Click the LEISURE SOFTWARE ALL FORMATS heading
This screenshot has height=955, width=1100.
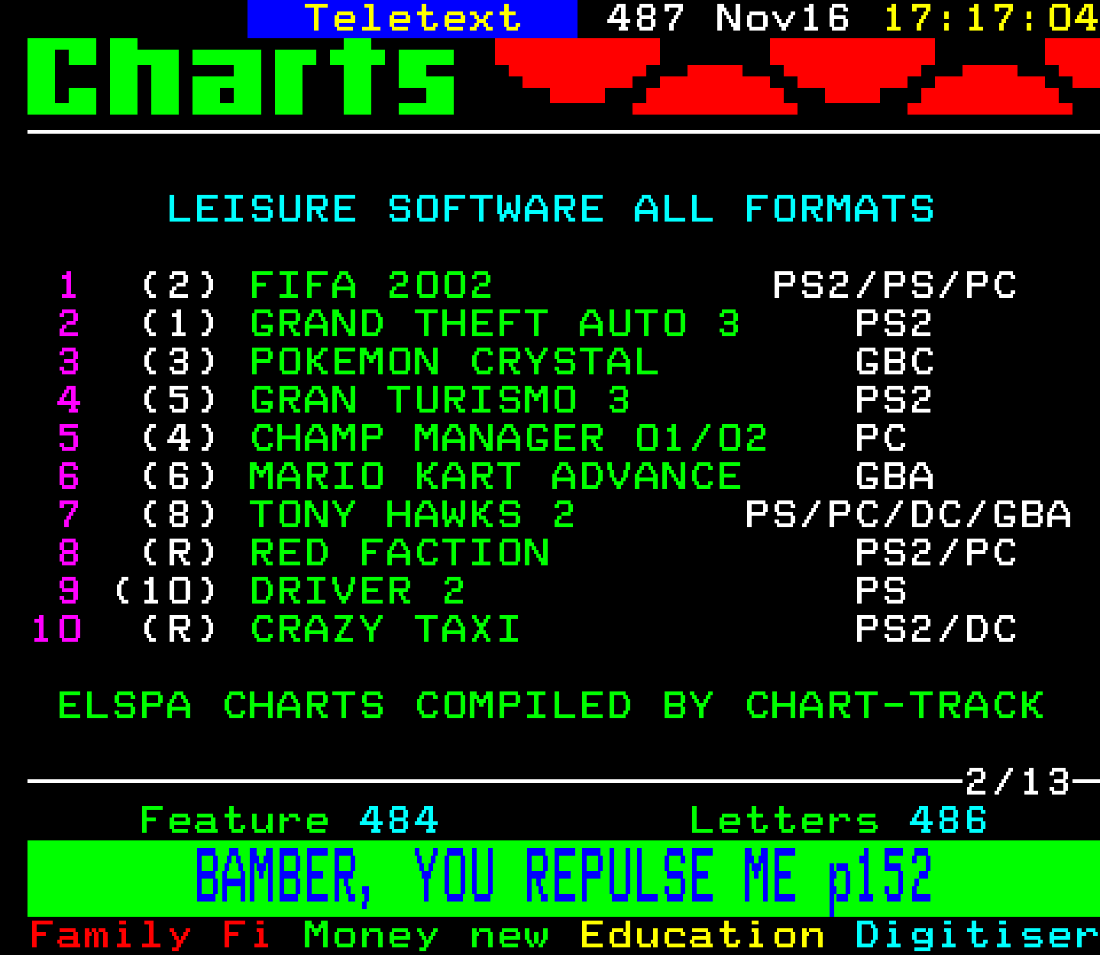(x=550, y=209)
